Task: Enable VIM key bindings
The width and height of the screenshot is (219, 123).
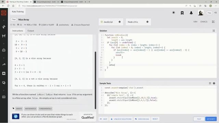Action: coord(195,22)
